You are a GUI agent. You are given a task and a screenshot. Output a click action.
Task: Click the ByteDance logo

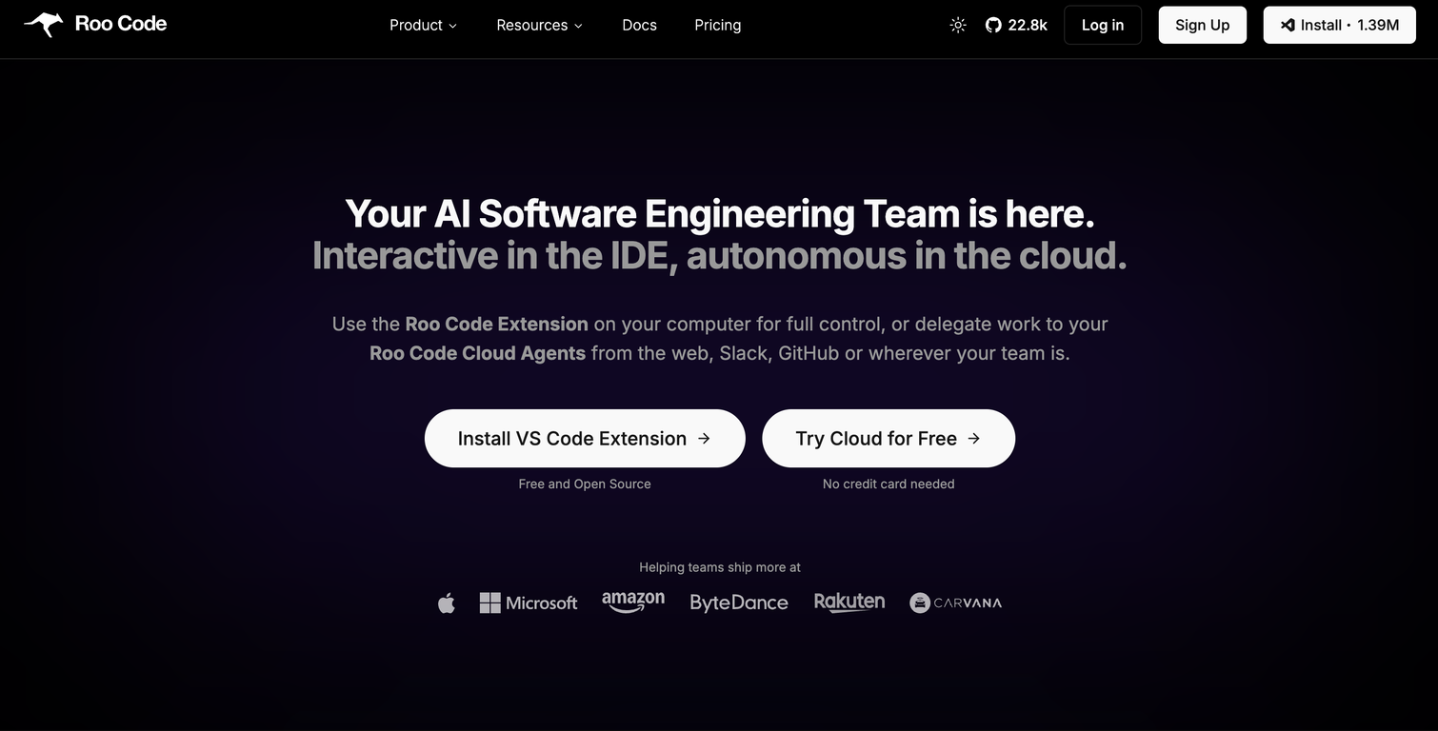click(739, 603)
